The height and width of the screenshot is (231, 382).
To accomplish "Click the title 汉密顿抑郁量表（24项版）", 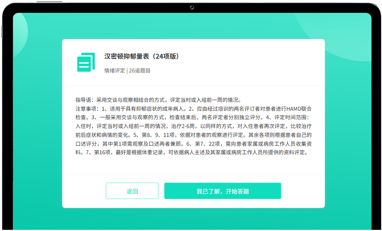I will tap(142, 56).
